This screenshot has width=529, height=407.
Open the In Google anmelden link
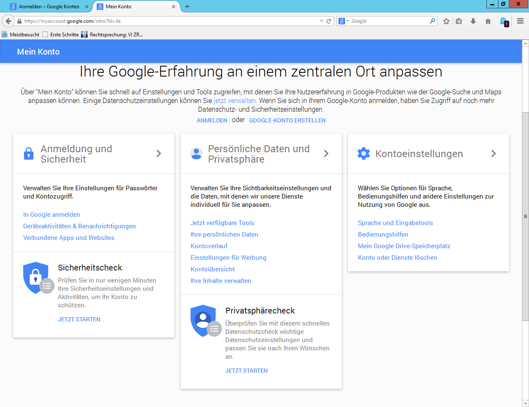pos(52,215)
